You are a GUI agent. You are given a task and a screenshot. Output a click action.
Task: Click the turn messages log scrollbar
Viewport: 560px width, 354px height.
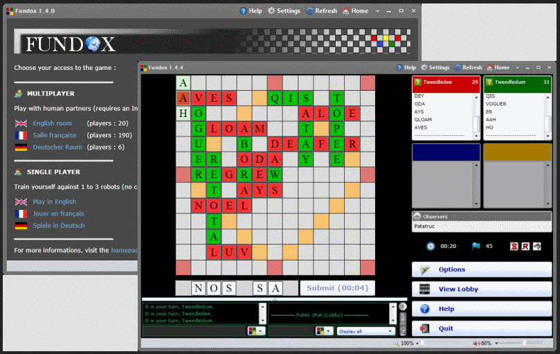262,314
